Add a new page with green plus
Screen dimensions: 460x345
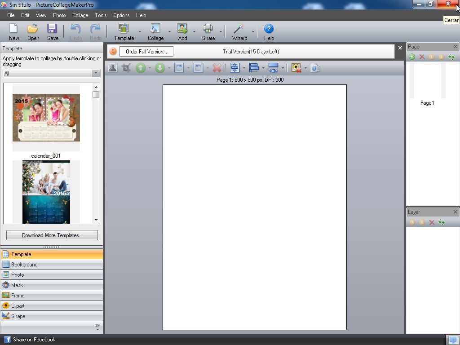[x=412, y=57]
